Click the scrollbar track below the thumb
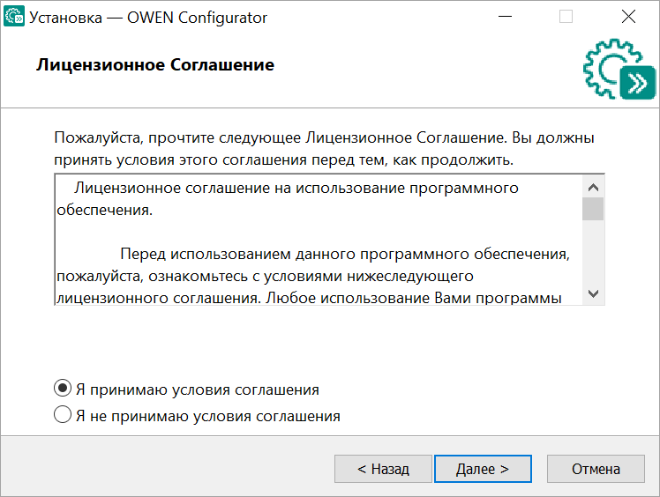Image resolution: width=660 pixels, height=497 pixels. coord(593,251)
